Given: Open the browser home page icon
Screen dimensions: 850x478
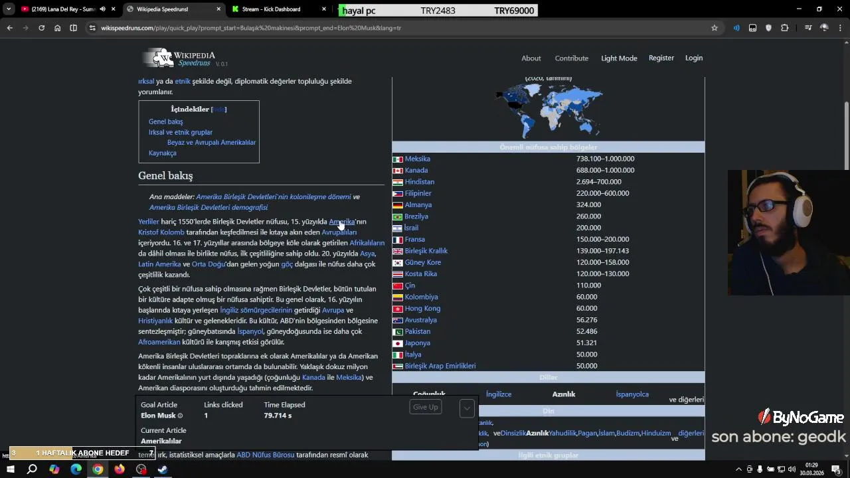Looking at the screenshot, I should pos(57,28).
